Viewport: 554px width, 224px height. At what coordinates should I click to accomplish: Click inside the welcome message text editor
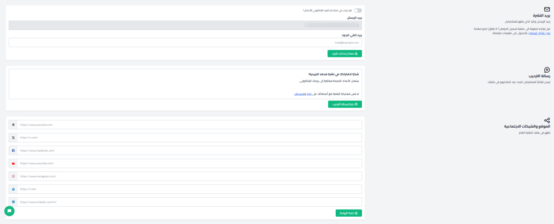pyautogui.click(x=185, y=84)
